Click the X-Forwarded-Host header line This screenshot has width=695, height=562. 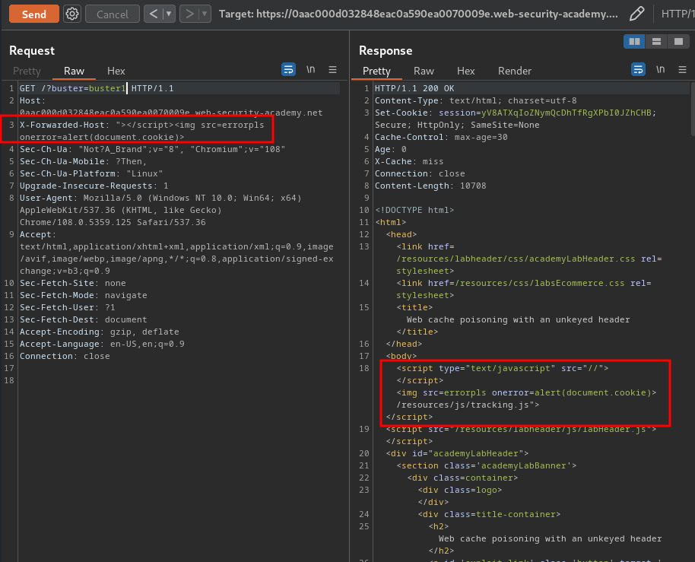coord(142,131)
